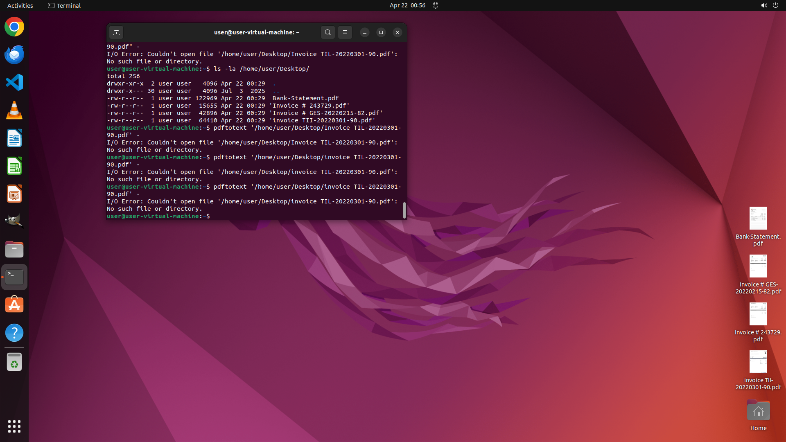The image size is (786, 442).
Task: Open the Activities overview
Action: click(20, 5)
